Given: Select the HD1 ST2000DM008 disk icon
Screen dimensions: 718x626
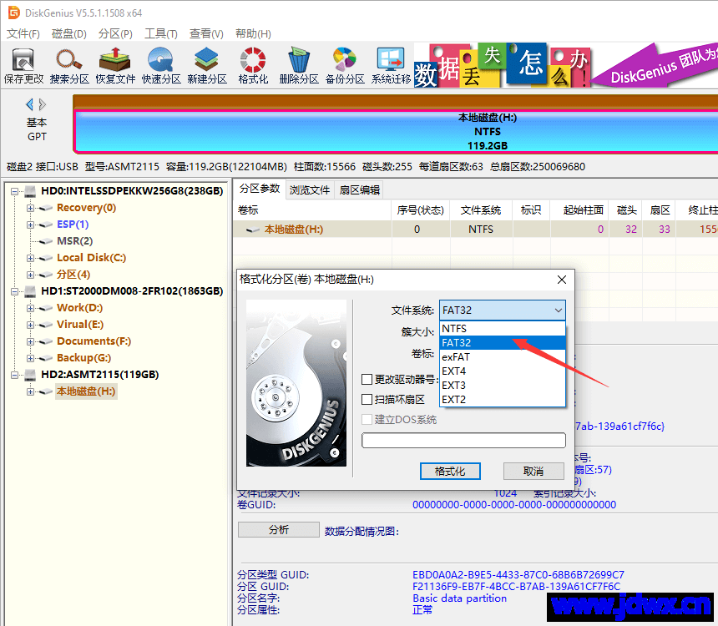Looking at the screenshot, I should click(30, 291).
